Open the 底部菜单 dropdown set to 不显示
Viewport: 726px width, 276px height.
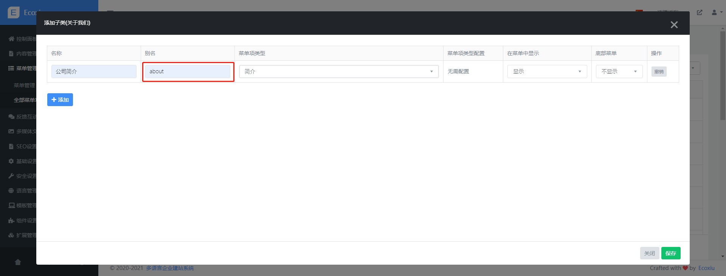(619, 71)
